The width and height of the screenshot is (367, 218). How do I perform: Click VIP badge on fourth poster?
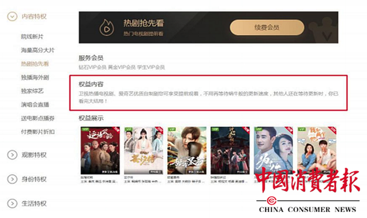tap(215, 129)
